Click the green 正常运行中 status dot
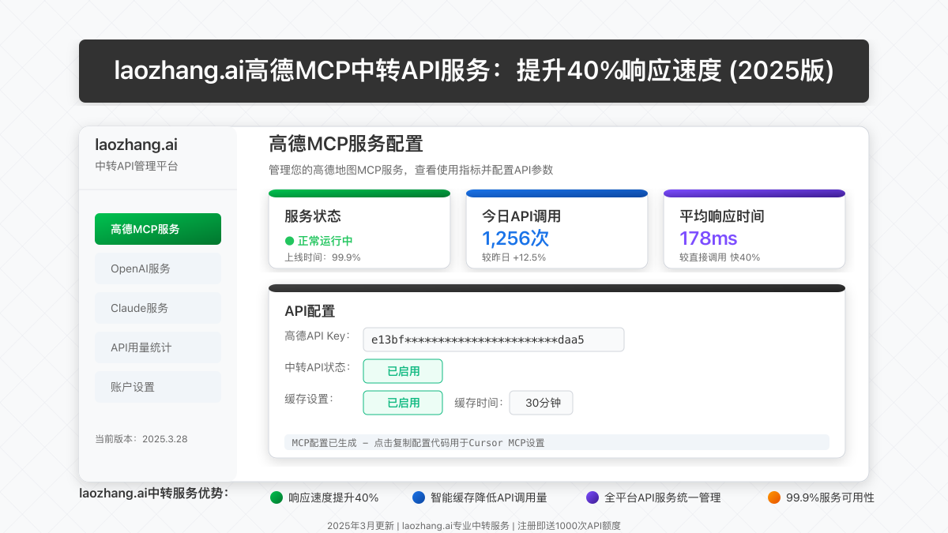Image resolution: width=948 pixels, height=533 pixels. point(289,241)
